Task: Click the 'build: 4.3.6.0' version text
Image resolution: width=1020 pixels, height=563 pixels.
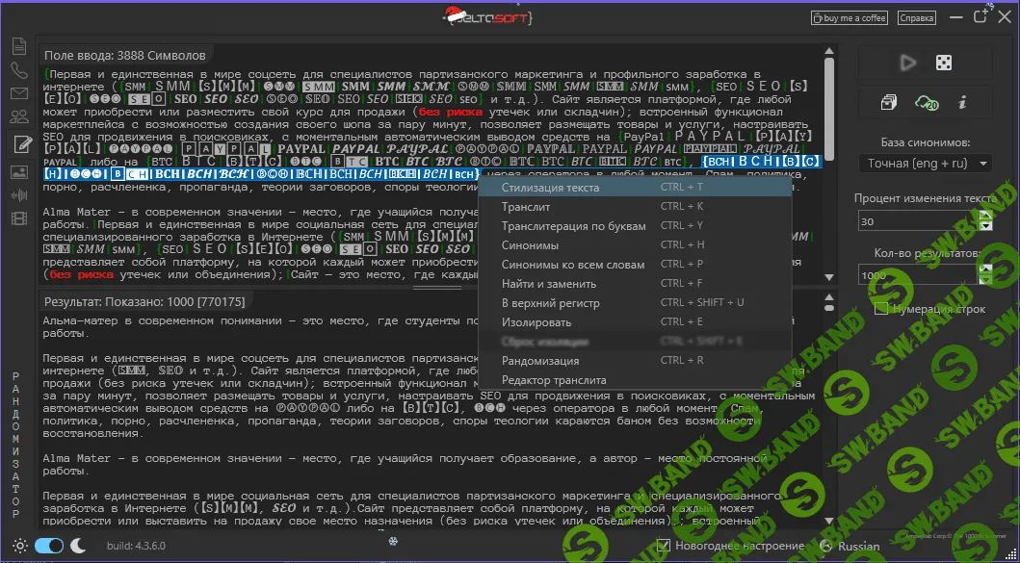Action: pyautogui.click(x=138, y=546)
